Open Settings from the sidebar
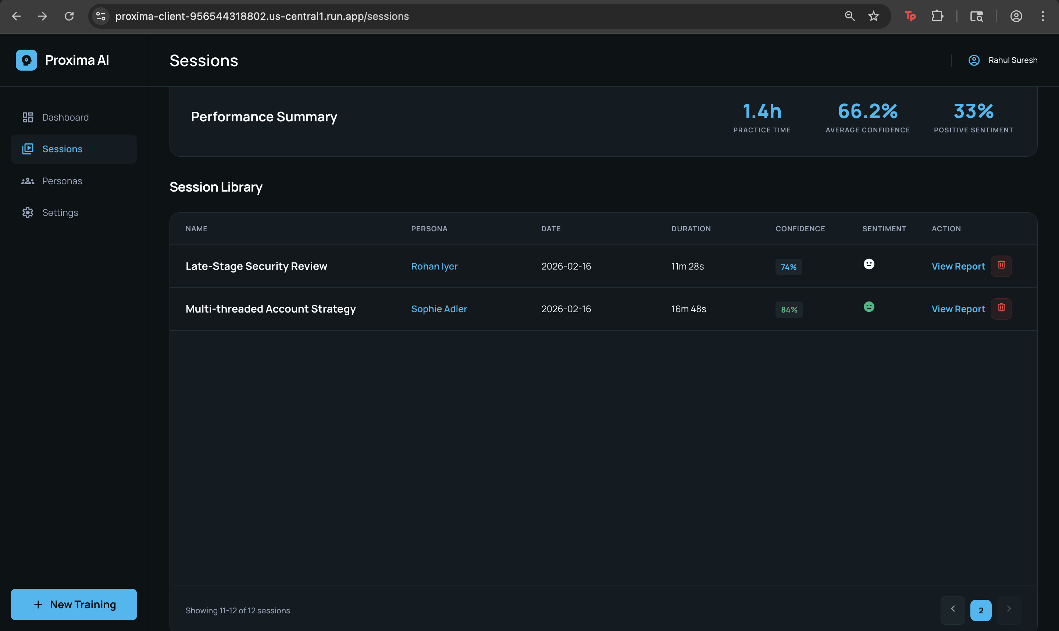This screenshot has width=1059, height=631. [x=60, y=213]
